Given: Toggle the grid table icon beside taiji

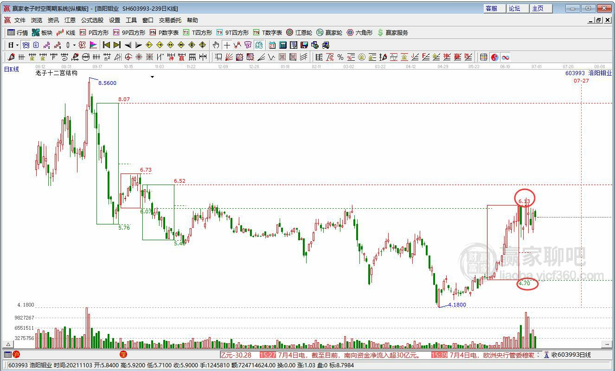Looking at the screenshot, I should [x=484, y=57].
